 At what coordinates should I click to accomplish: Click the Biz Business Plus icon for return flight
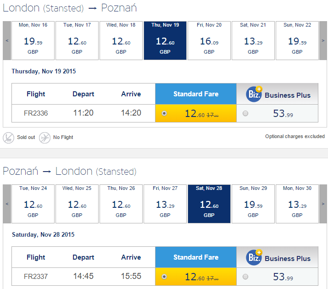tap(254, 257)
